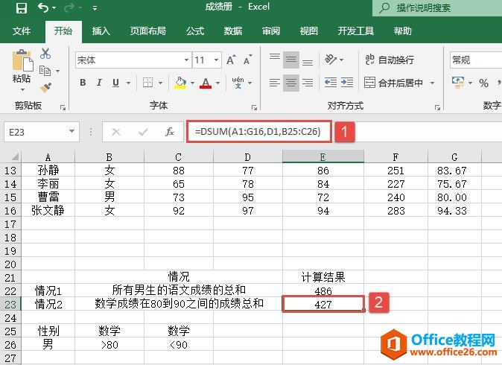Click the Align Left icon

point(274,83)
